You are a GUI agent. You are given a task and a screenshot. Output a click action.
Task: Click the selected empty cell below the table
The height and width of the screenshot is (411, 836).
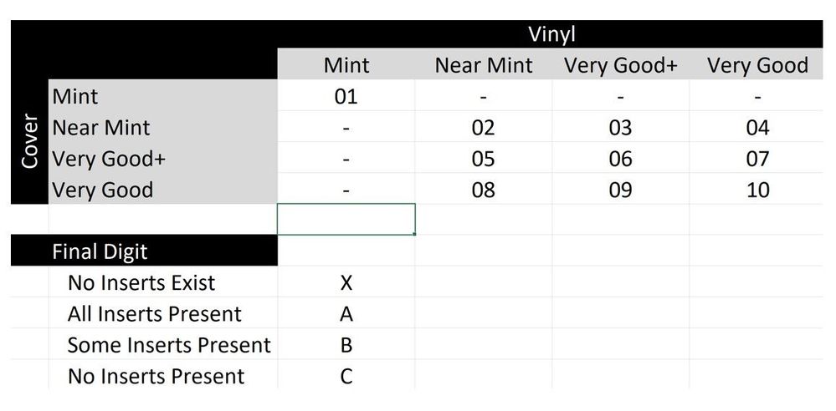346,219
